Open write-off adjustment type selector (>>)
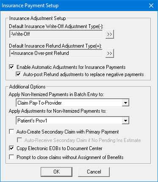 (110, 34)
